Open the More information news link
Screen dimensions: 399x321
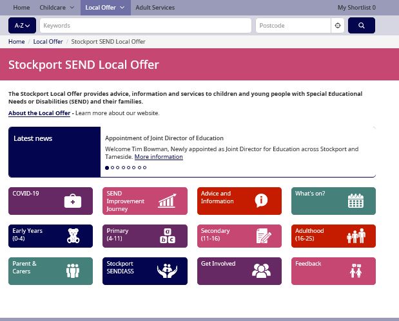[159, 157]
